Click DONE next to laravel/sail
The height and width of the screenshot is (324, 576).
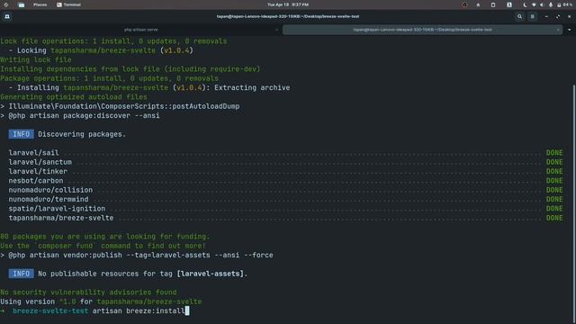point(554,153)
